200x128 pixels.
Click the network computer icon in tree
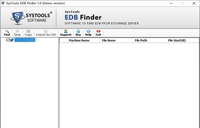pos(12,40)
